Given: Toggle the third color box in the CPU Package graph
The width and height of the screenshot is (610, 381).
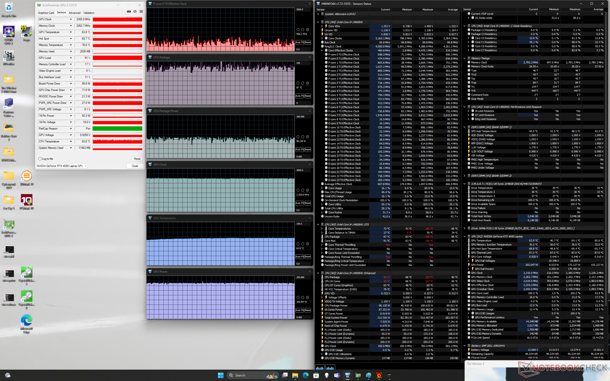Looking at the screenshot, I should pyautogui.click(x=308, y=83).
